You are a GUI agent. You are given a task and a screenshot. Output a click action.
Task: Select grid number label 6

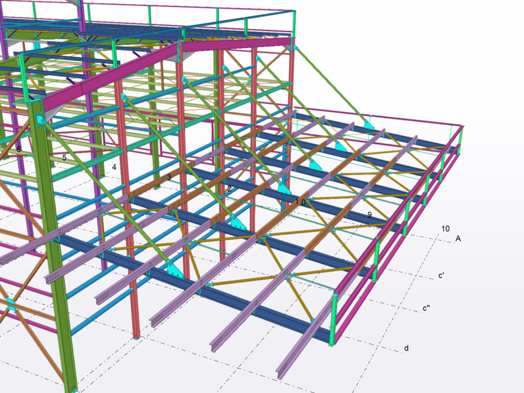pyautogui.click(x=19, y=149)
